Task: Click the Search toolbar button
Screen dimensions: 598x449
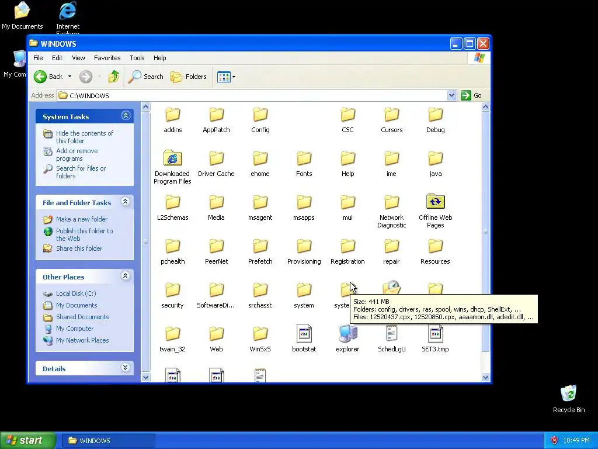Action: click(x=145, y=77)
